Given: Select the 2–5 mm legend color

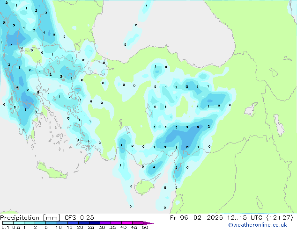Looking at the screenshot, I should click(40, 223).
